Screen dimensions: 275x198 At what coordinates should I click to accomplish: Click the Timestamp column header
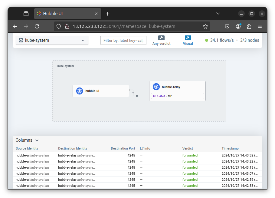[230, 148]
